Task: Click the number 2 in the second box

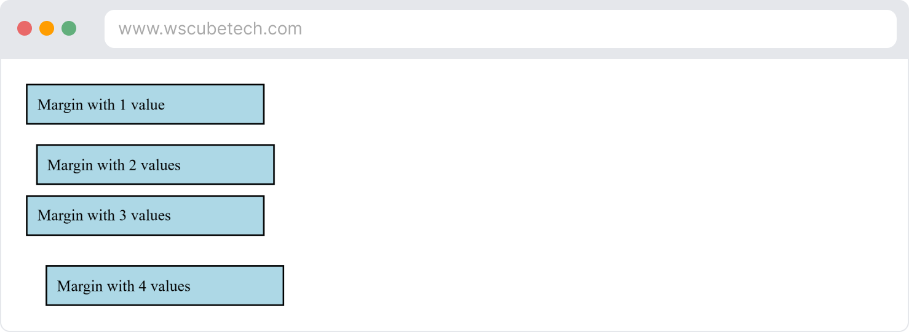Action: (x=132, y=165)
